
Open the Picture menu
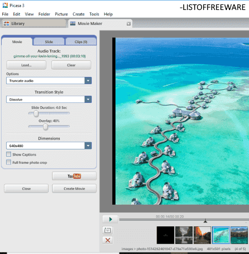61,14
